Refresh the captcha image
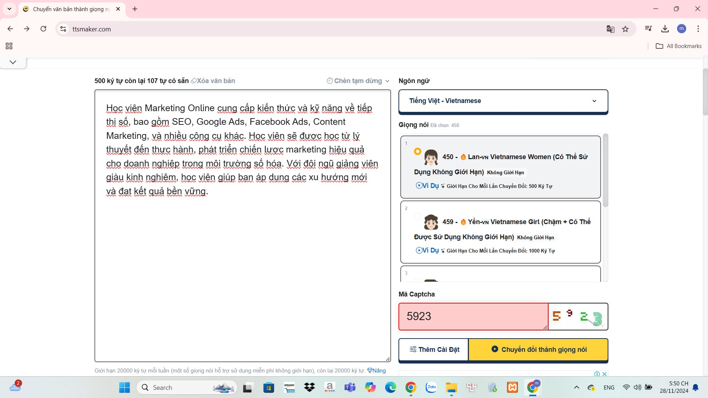The width and height of the screenshot is (708, 398). pyautogui.click(x=578, y=316)
